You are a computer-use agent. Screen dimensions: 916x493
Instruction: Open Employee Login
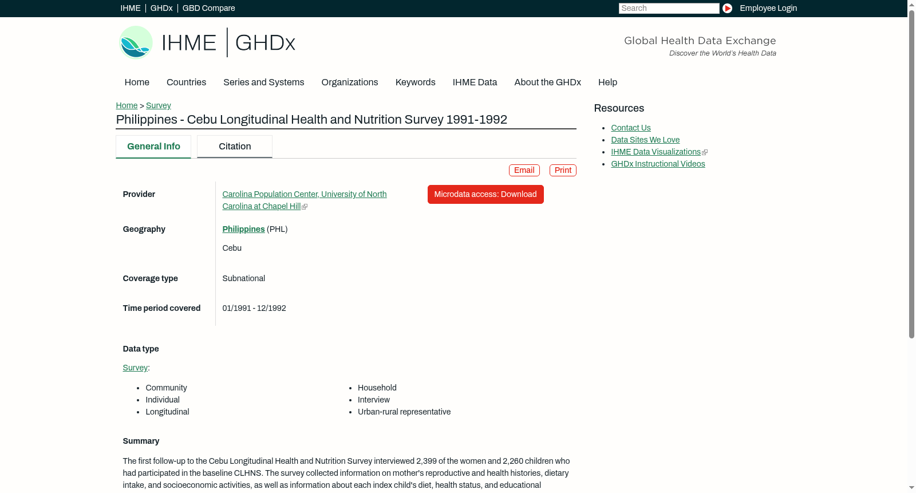(x=768, y=8)
